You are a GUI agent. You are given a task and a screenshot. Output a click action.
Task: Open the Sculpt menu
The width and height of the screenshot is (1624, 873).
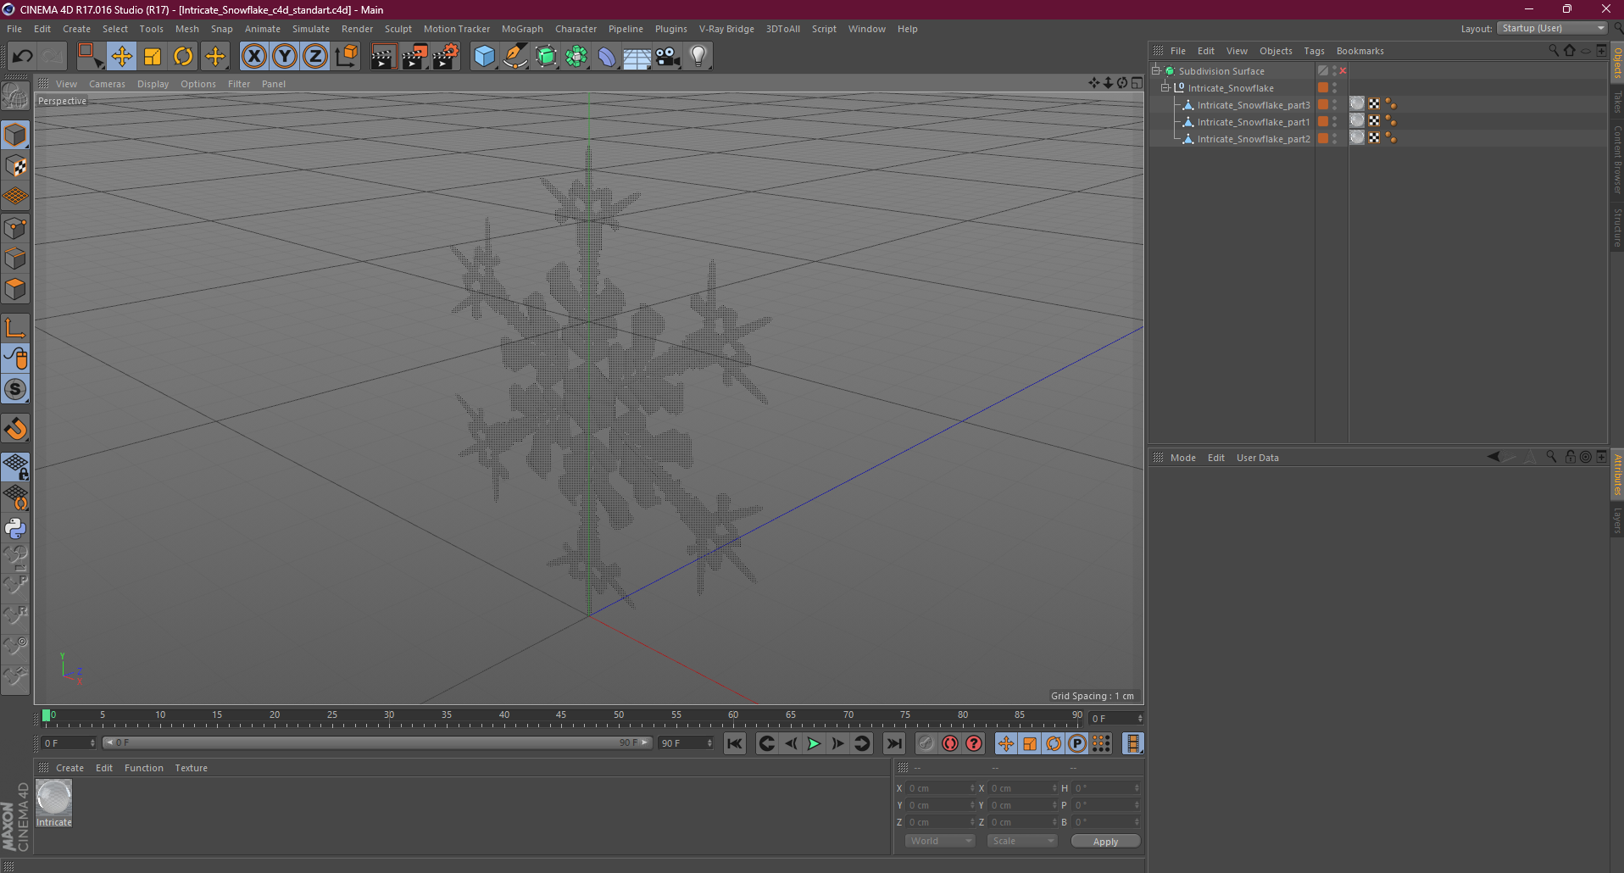point(398,29)
